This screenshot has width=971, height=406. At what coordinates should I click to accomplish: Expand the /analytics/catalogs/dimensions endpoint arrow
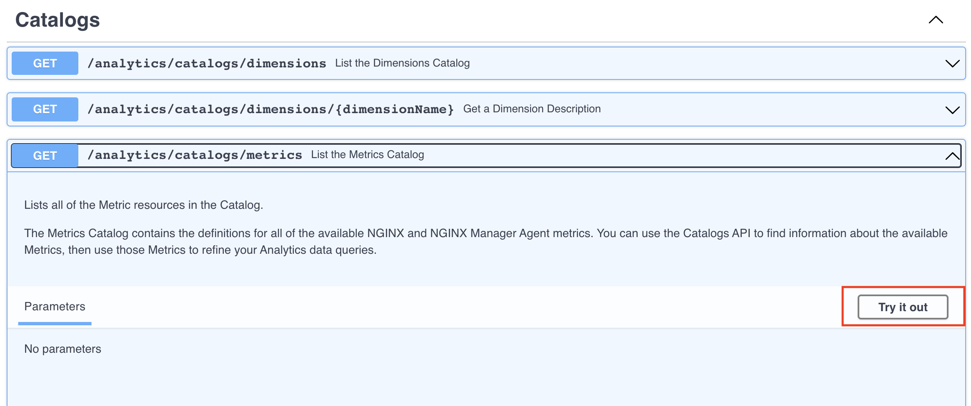tap(952, 64)
